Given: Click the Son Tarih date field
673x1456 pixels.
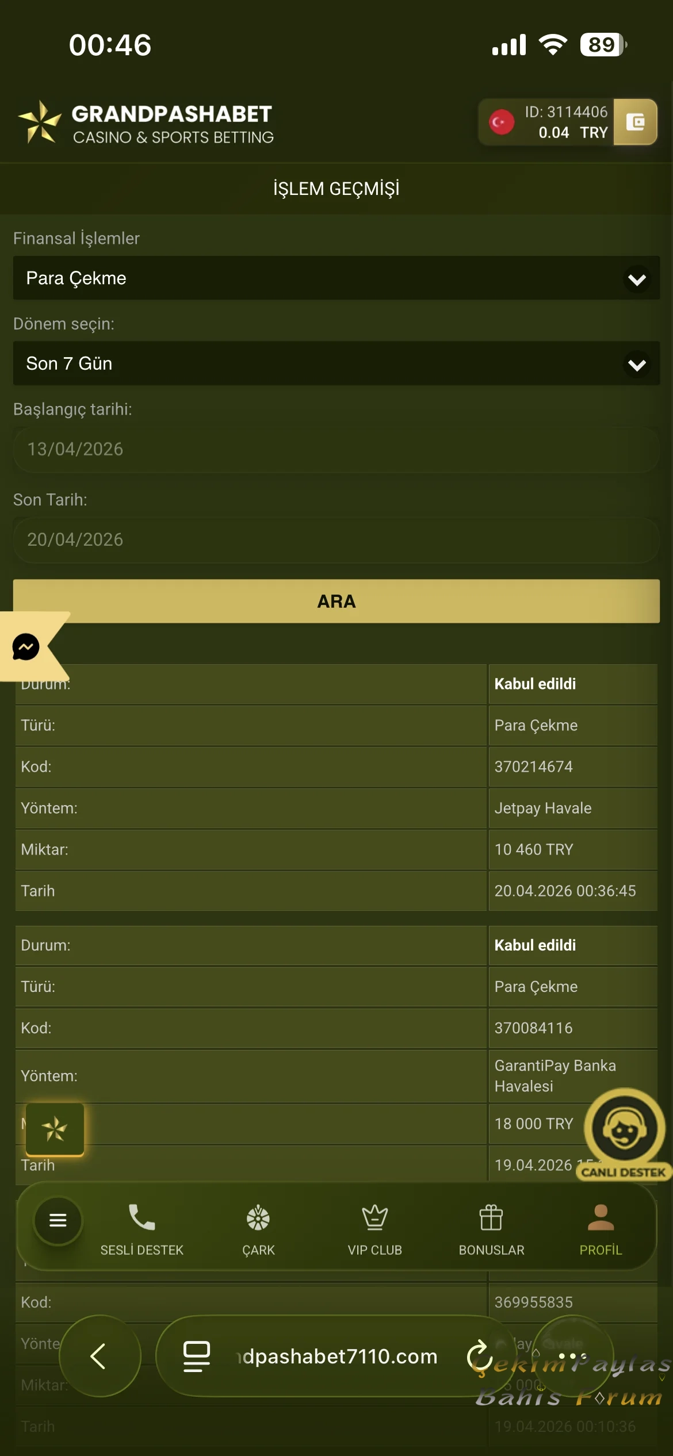Looking at the screenshot, I should point(336,539).
